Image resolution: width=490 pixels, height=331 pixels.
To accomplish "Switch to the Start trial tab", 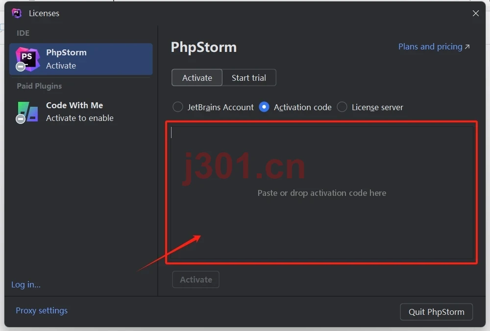I will pyautogui.click(x=249, y=77).
